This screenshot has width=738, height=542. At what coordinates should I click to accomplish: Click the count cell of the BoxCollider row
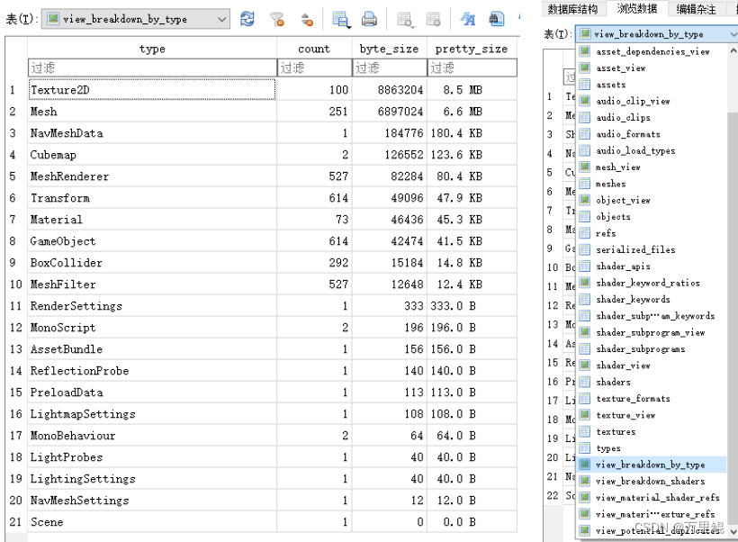click(314, 262)
